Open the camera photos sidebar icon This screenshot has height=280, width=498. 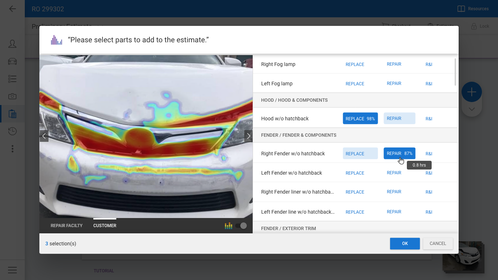pyautogui.click(x=12, y=96)
